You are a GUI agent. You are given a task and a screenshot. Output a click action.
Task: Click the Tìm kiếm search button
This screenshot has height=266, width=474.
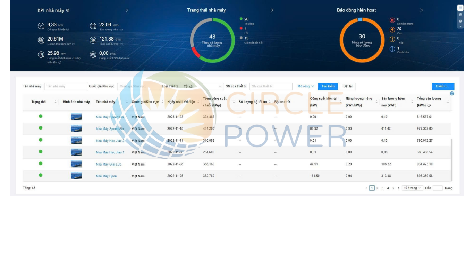coord(328,86)
